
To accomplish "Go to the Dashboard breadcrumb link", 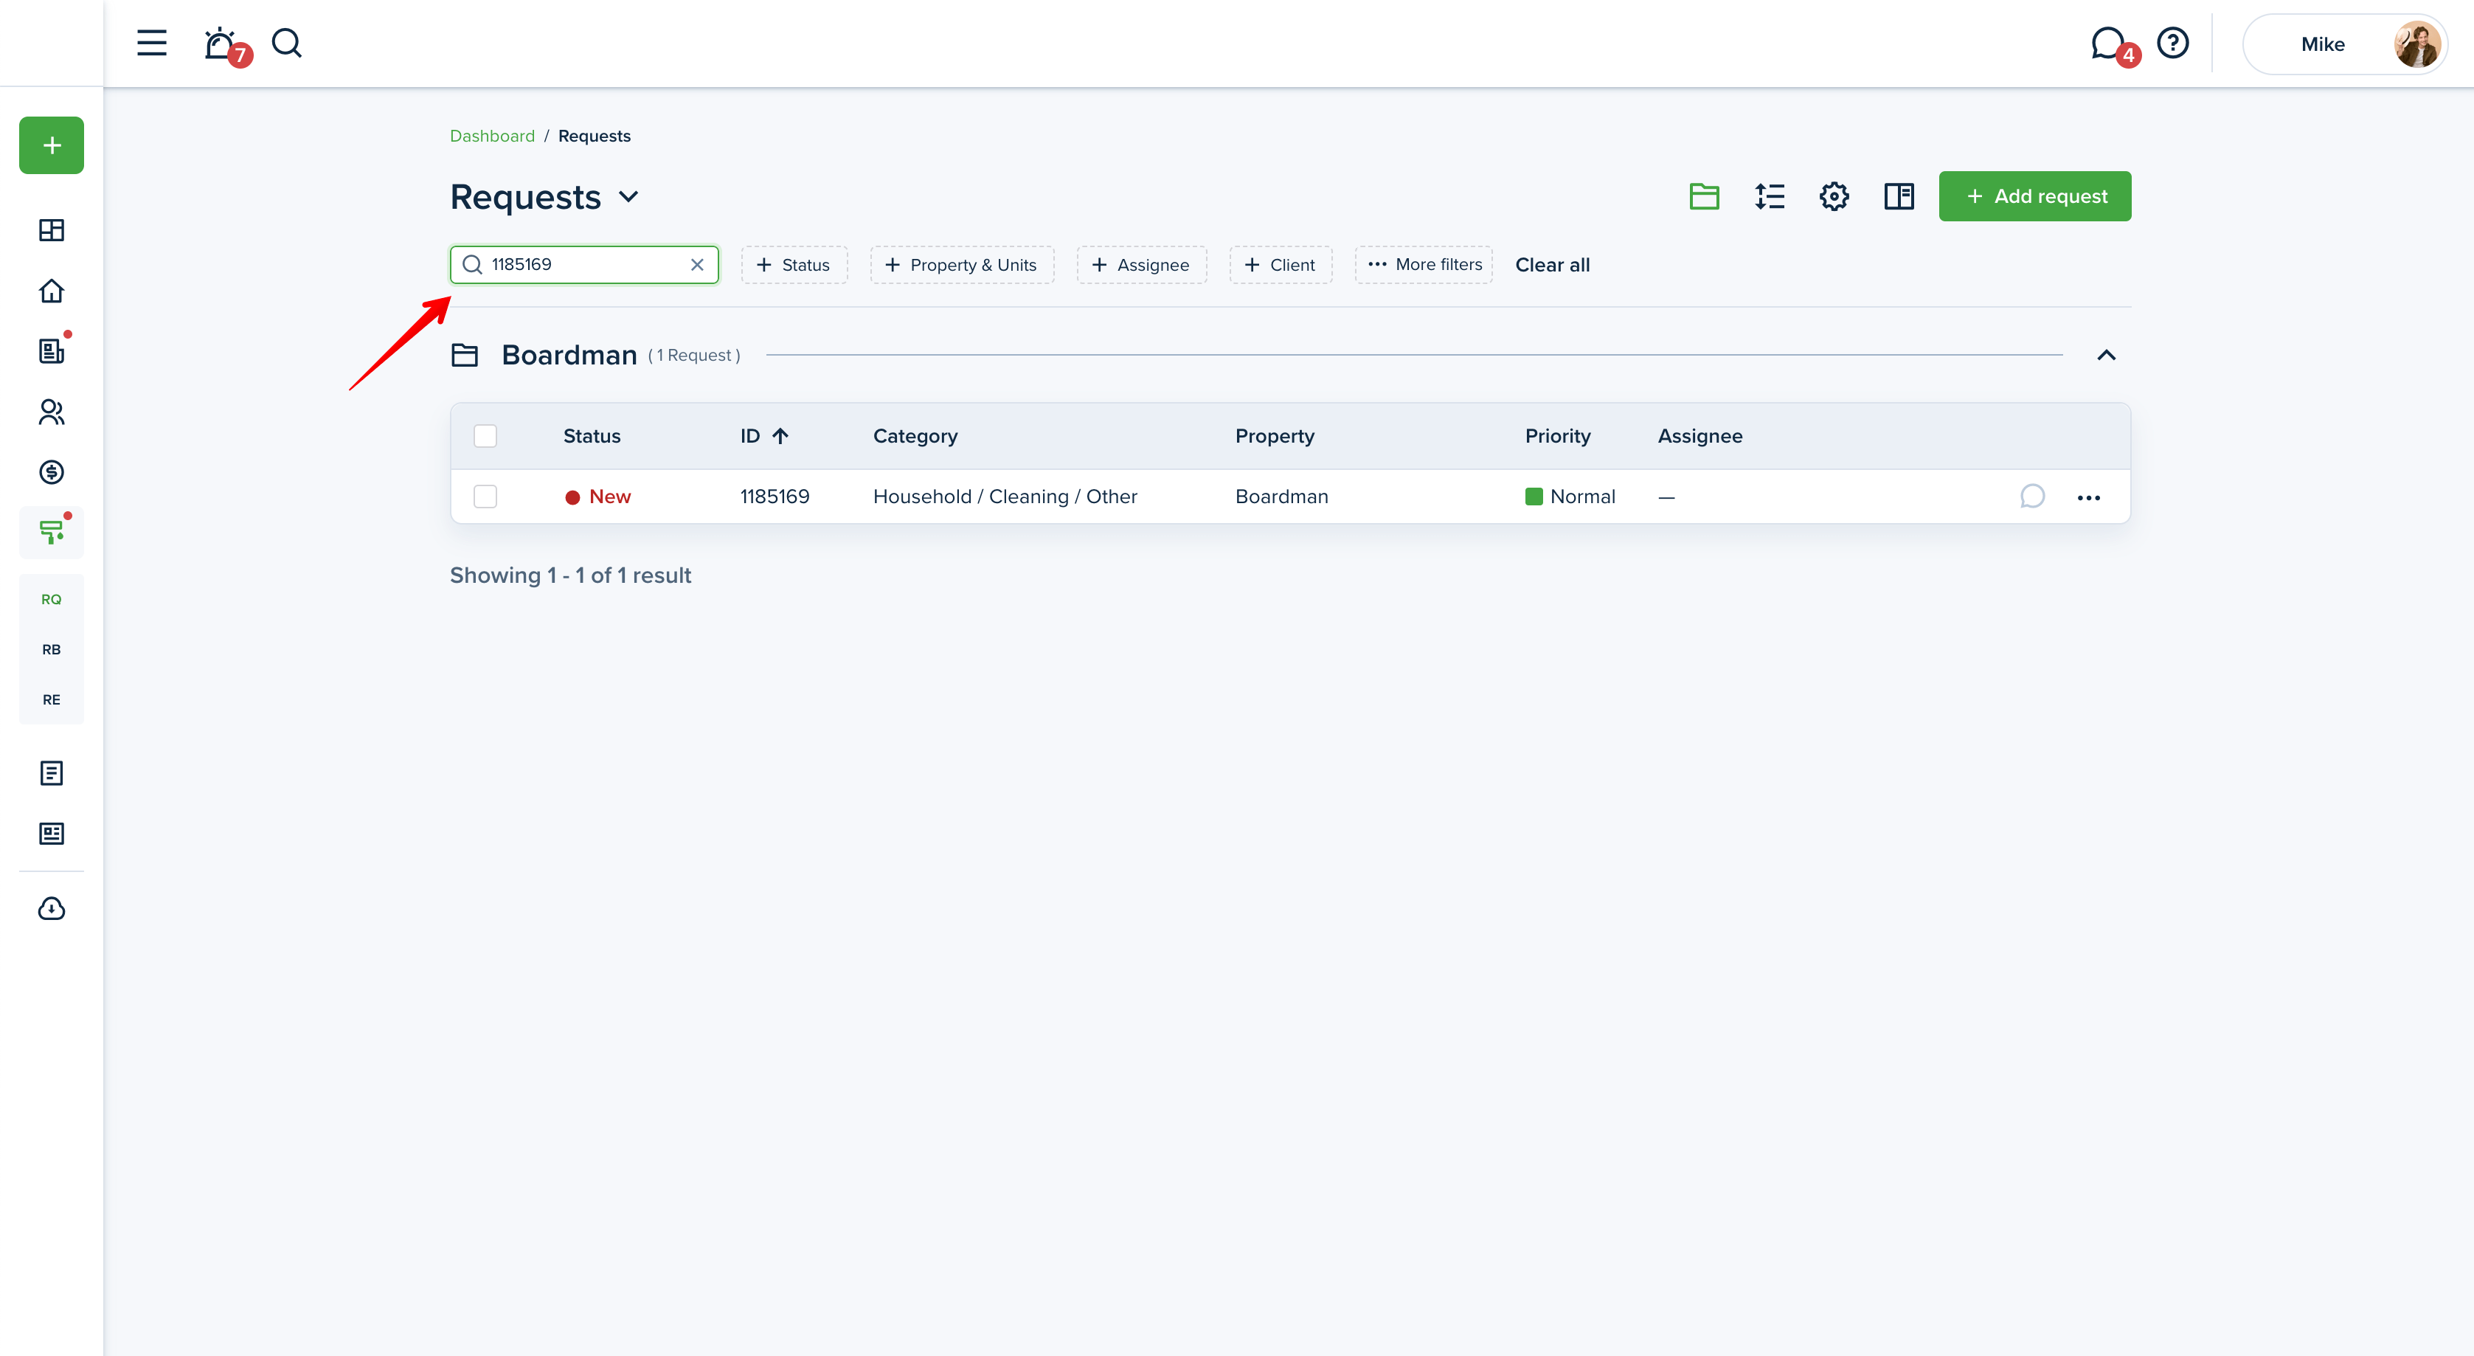I will click(x=492, y=136).
